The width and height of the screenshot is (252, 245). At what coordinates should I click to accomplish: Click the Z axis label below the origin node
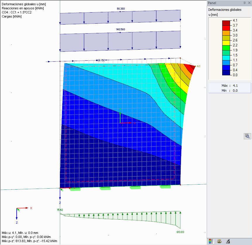coord(60,203)
